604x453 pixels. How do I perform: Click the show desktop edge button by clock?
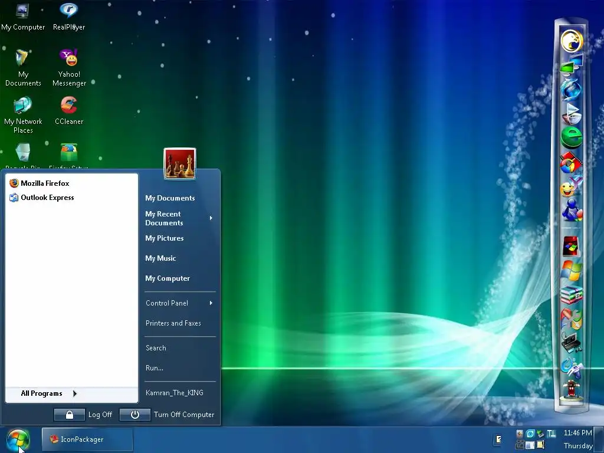pos(599,439)
